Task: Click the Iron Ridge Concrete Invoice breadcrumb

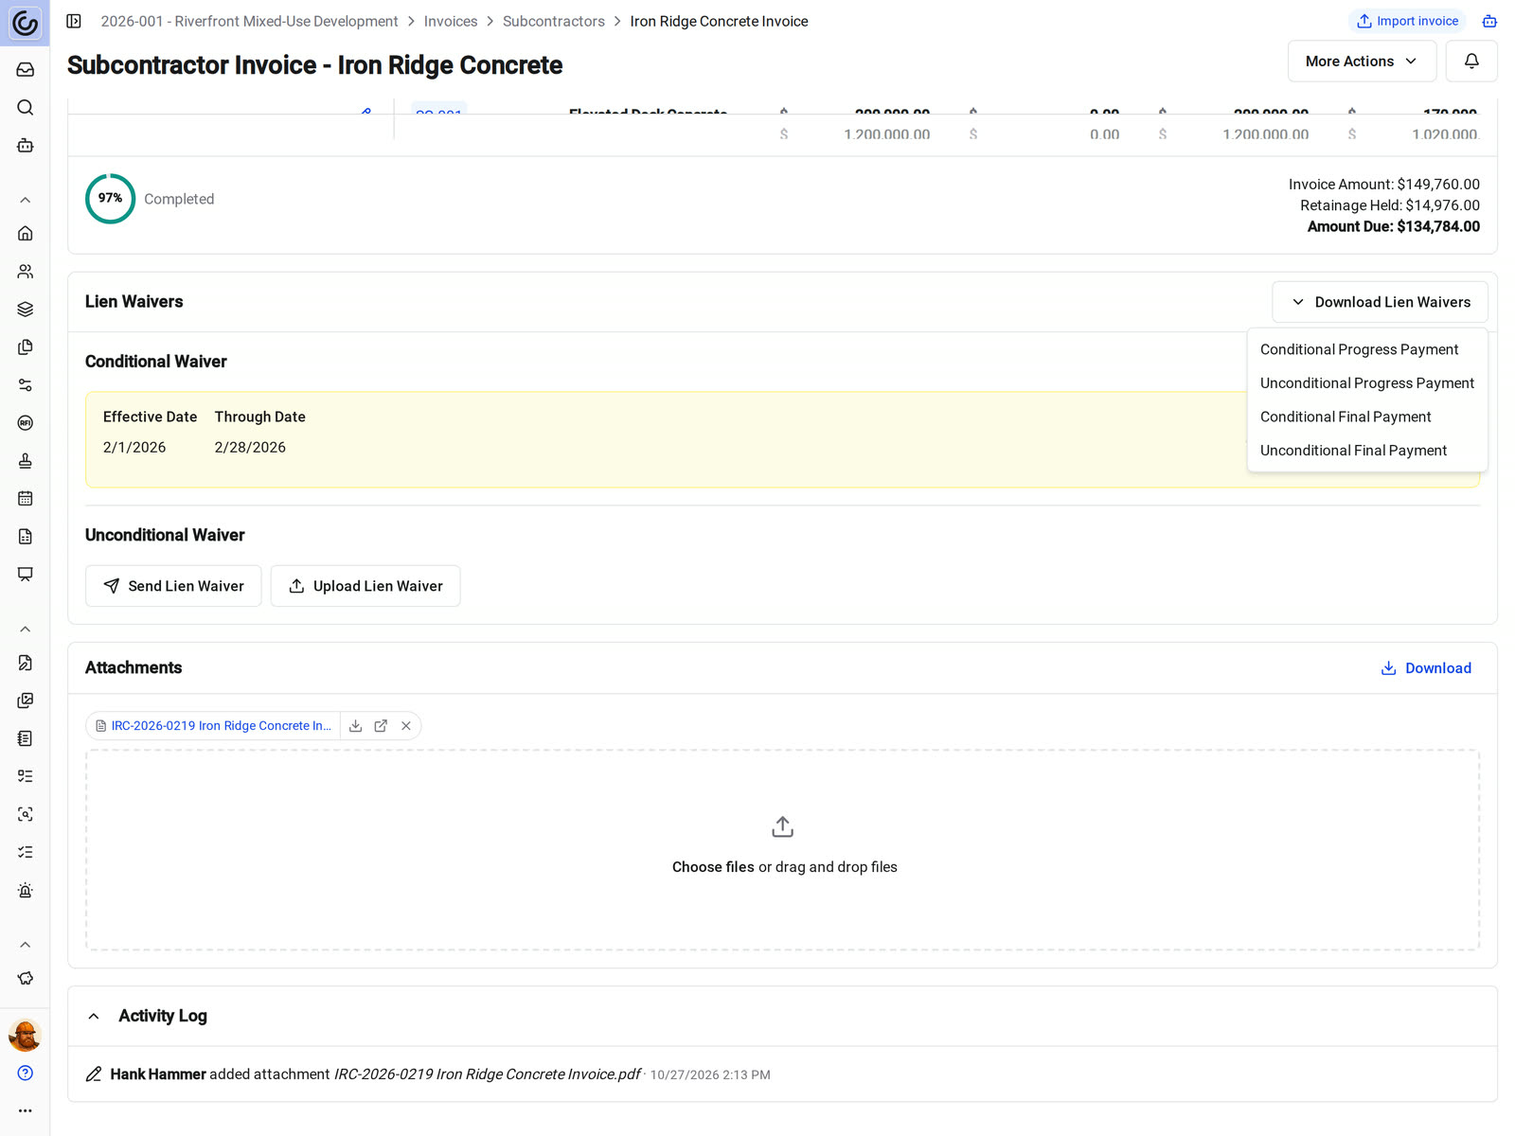Action: coord(720,21)
